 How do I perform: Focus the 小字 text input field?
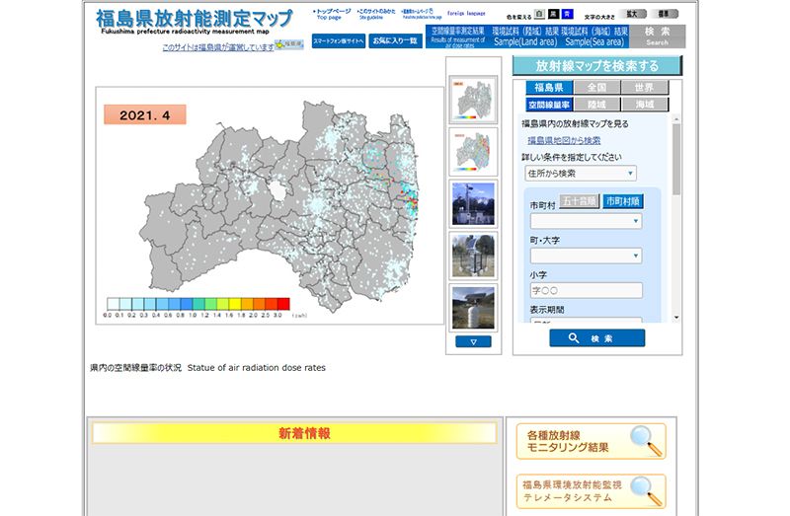(x=586, y=290)
